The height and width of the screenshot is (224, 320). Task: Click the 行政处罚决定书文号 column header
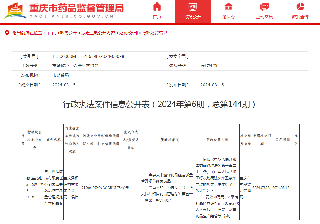[34, 140]
